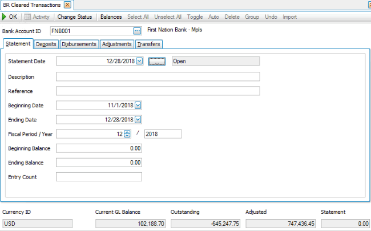Open the Ending Date calendar dropdown
Image resolution: width=371 pixels, height=231 pixels.
[138, 120]
